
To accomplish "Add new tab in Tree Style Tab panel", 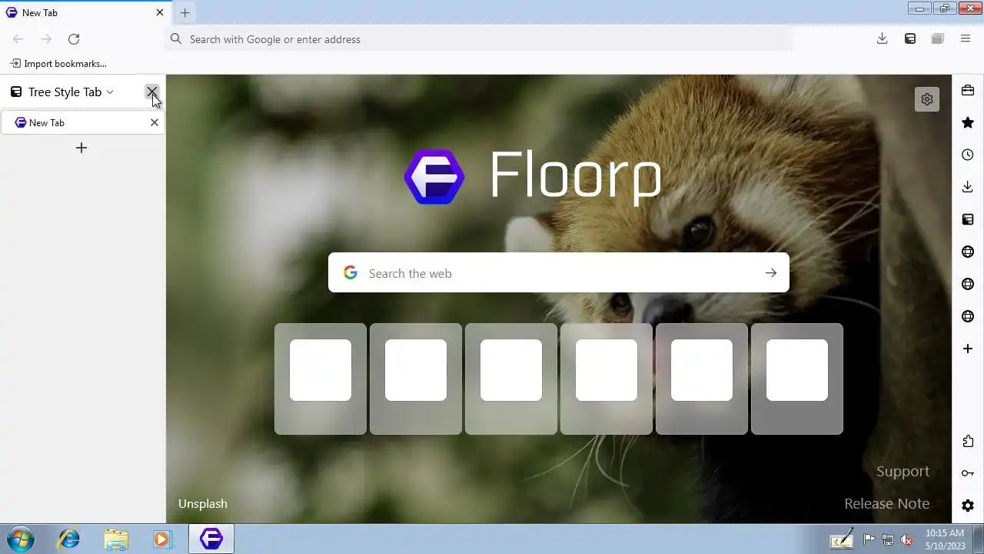I will [81, 148].
